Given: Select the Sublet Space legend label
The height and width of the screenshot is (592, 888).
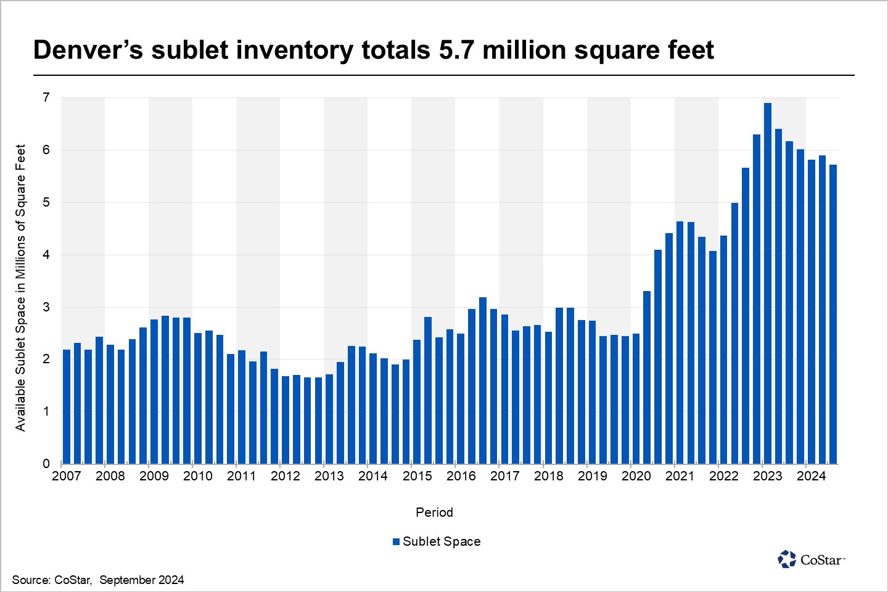Looking at the screenshot, I should pyautogui.click(x=441, y=541).
